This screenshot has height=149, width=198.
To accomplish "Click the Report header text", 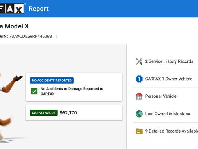I will click(39, 9).
